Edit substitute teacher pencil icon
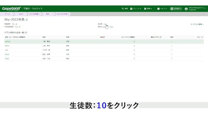The height and width of the screenshot is (116, 208). 20,27
